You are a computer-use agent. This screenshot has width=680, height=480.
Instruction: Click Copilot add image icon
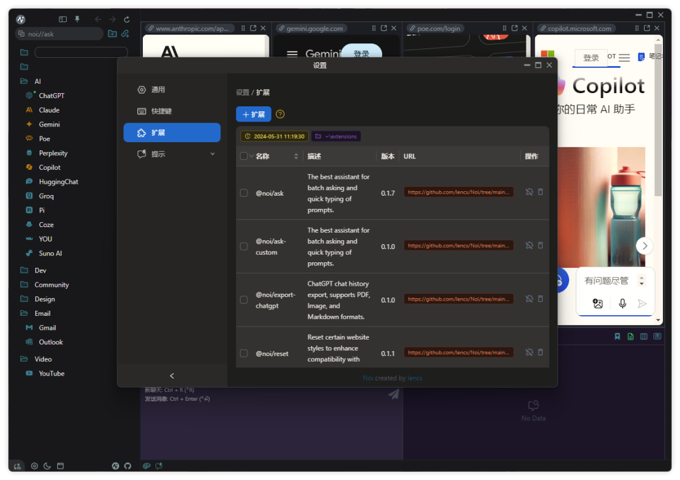598,304
